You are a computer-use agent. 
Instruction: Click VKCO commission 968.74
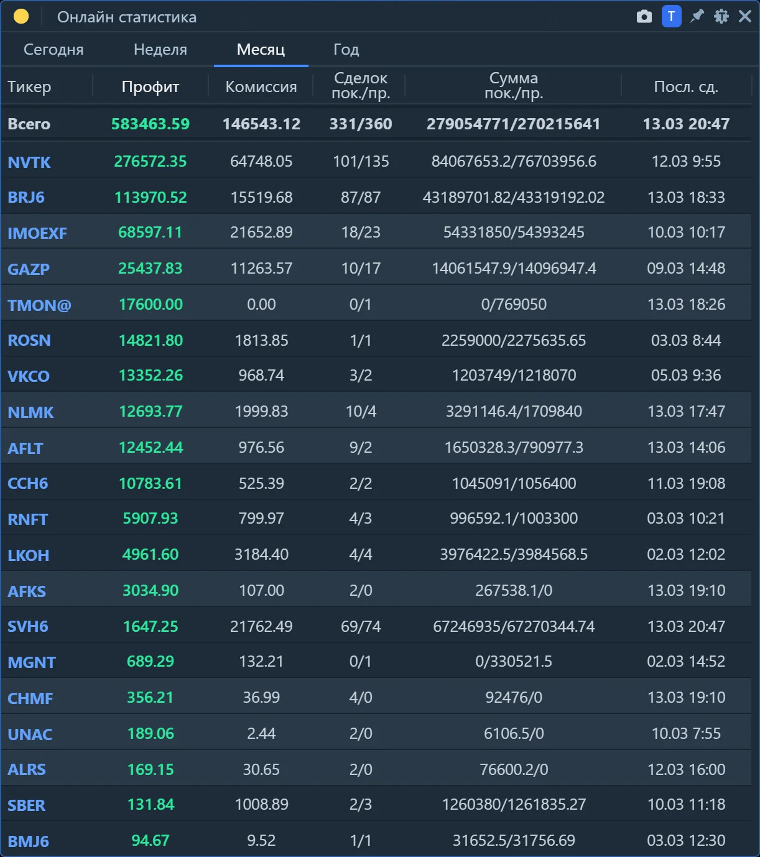[261, 375]
